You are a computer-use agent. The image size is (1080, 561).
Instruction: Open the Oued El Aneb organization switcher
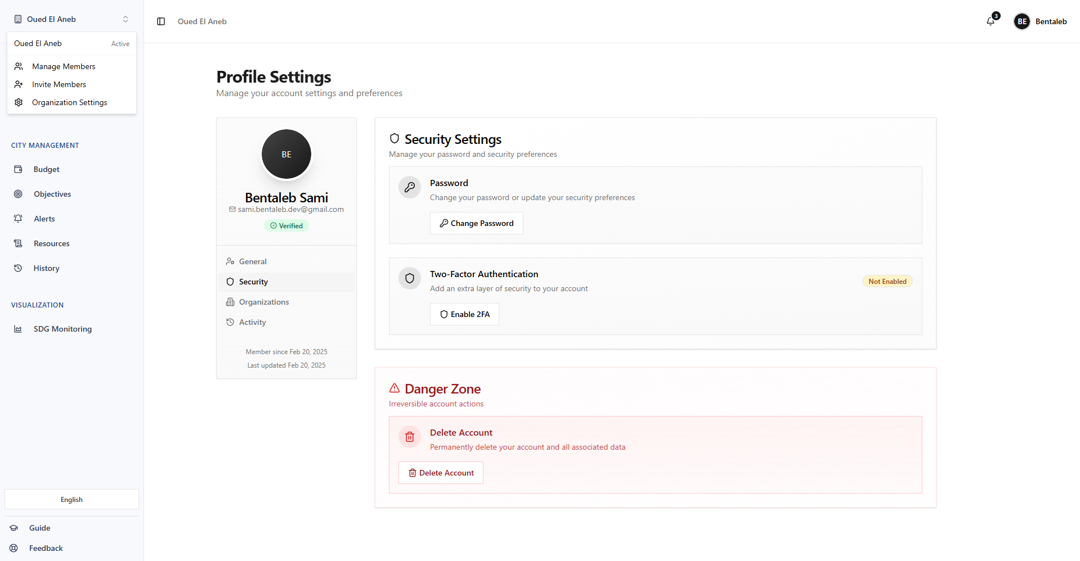(71, 19)
